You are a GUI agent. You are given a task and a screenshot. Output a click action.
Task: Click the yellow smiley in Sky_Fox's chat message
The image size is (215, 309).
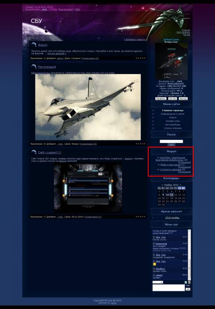(154, 264)
